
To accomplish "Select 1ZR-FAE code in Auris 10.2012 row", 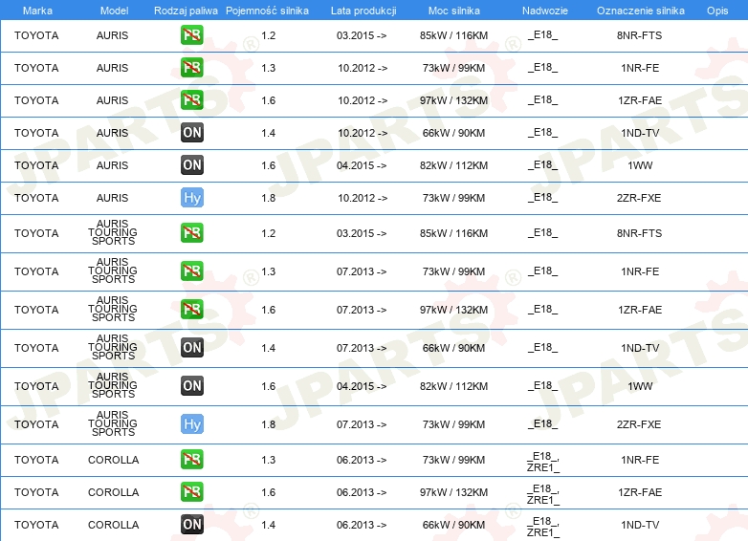I will coord(640,100).
